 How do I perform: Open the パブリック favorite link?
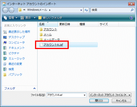pos(15,75)
